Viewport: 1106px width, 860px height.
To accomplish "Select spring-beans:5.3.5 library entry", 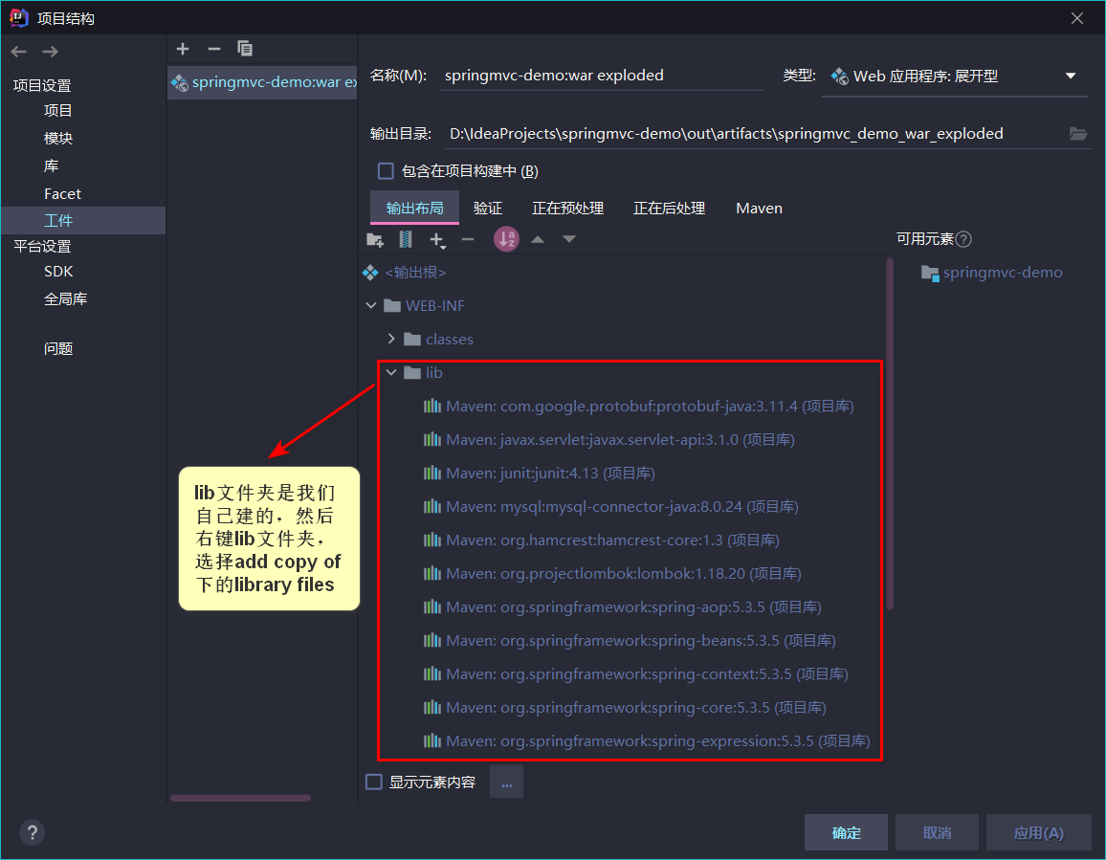I will (630, 641).
